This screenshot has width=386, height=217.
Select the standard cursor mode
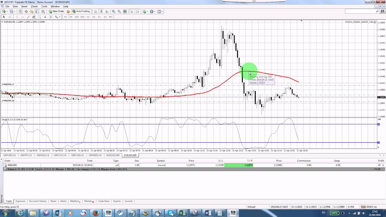pyautogui.click(x=4, y=17)
